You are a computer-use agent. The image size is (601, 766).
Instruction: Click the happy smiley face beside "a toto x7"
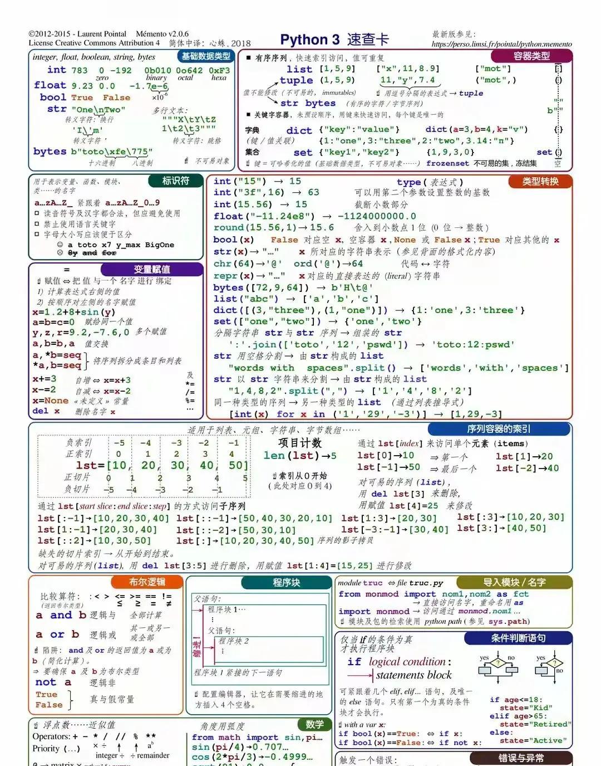point(60,245)
